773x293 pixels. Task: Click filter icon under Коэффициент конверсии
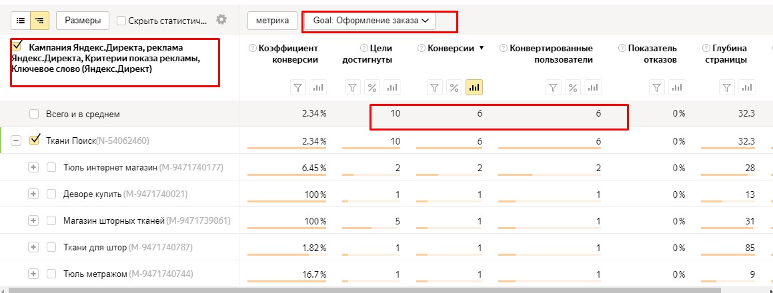point(298,87)
